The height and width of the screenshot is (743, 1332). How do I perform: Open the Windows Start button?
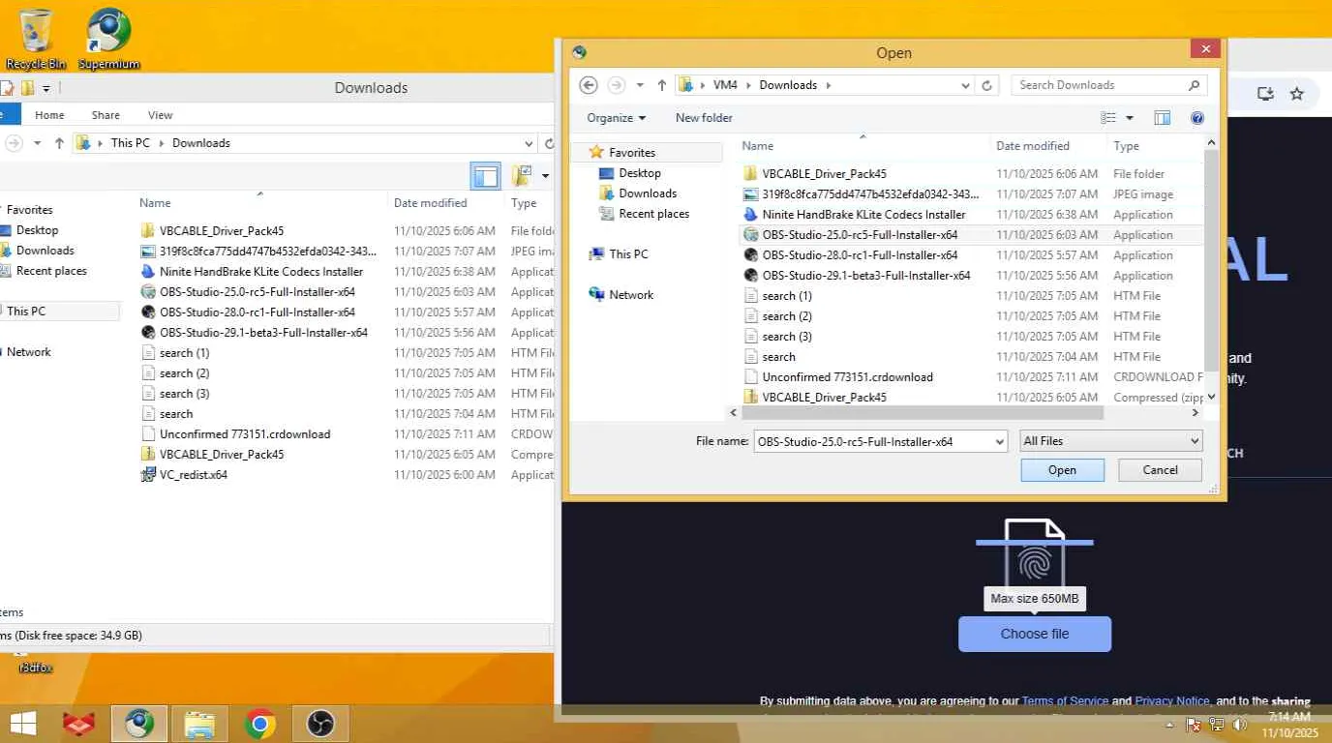(22, 724)
